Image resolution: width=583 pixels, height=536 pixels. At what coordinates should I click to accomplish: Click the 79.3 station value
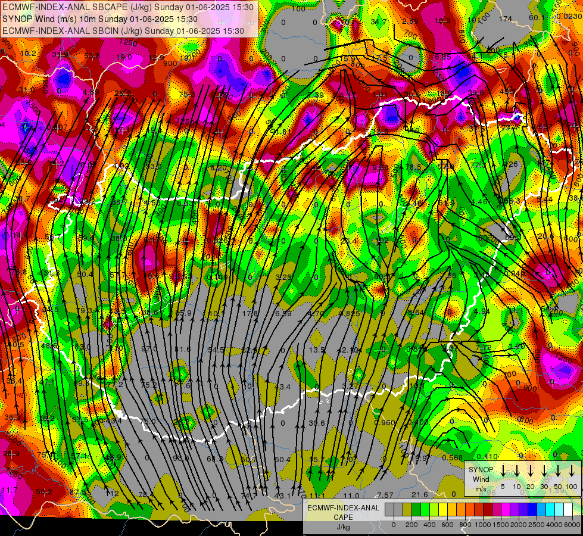coord(84,310)
